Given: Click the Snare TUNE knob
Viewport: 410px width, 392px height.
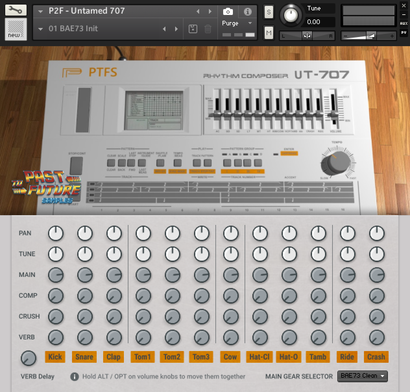Looking at the screenshot, I should point(85,254).
